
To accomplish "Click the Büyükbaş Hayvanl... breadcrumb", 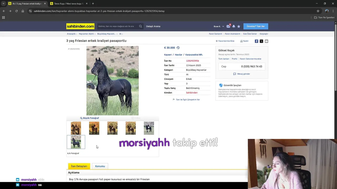I will [106, 34].
